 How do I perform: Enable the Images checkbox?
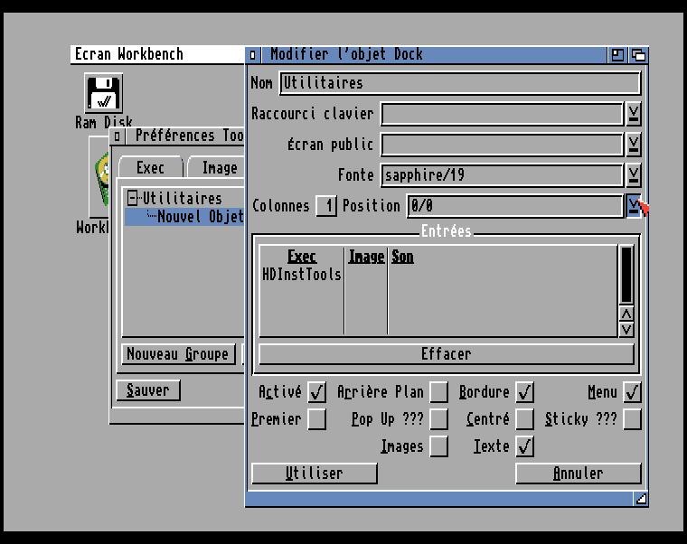(x=438, y=446)
